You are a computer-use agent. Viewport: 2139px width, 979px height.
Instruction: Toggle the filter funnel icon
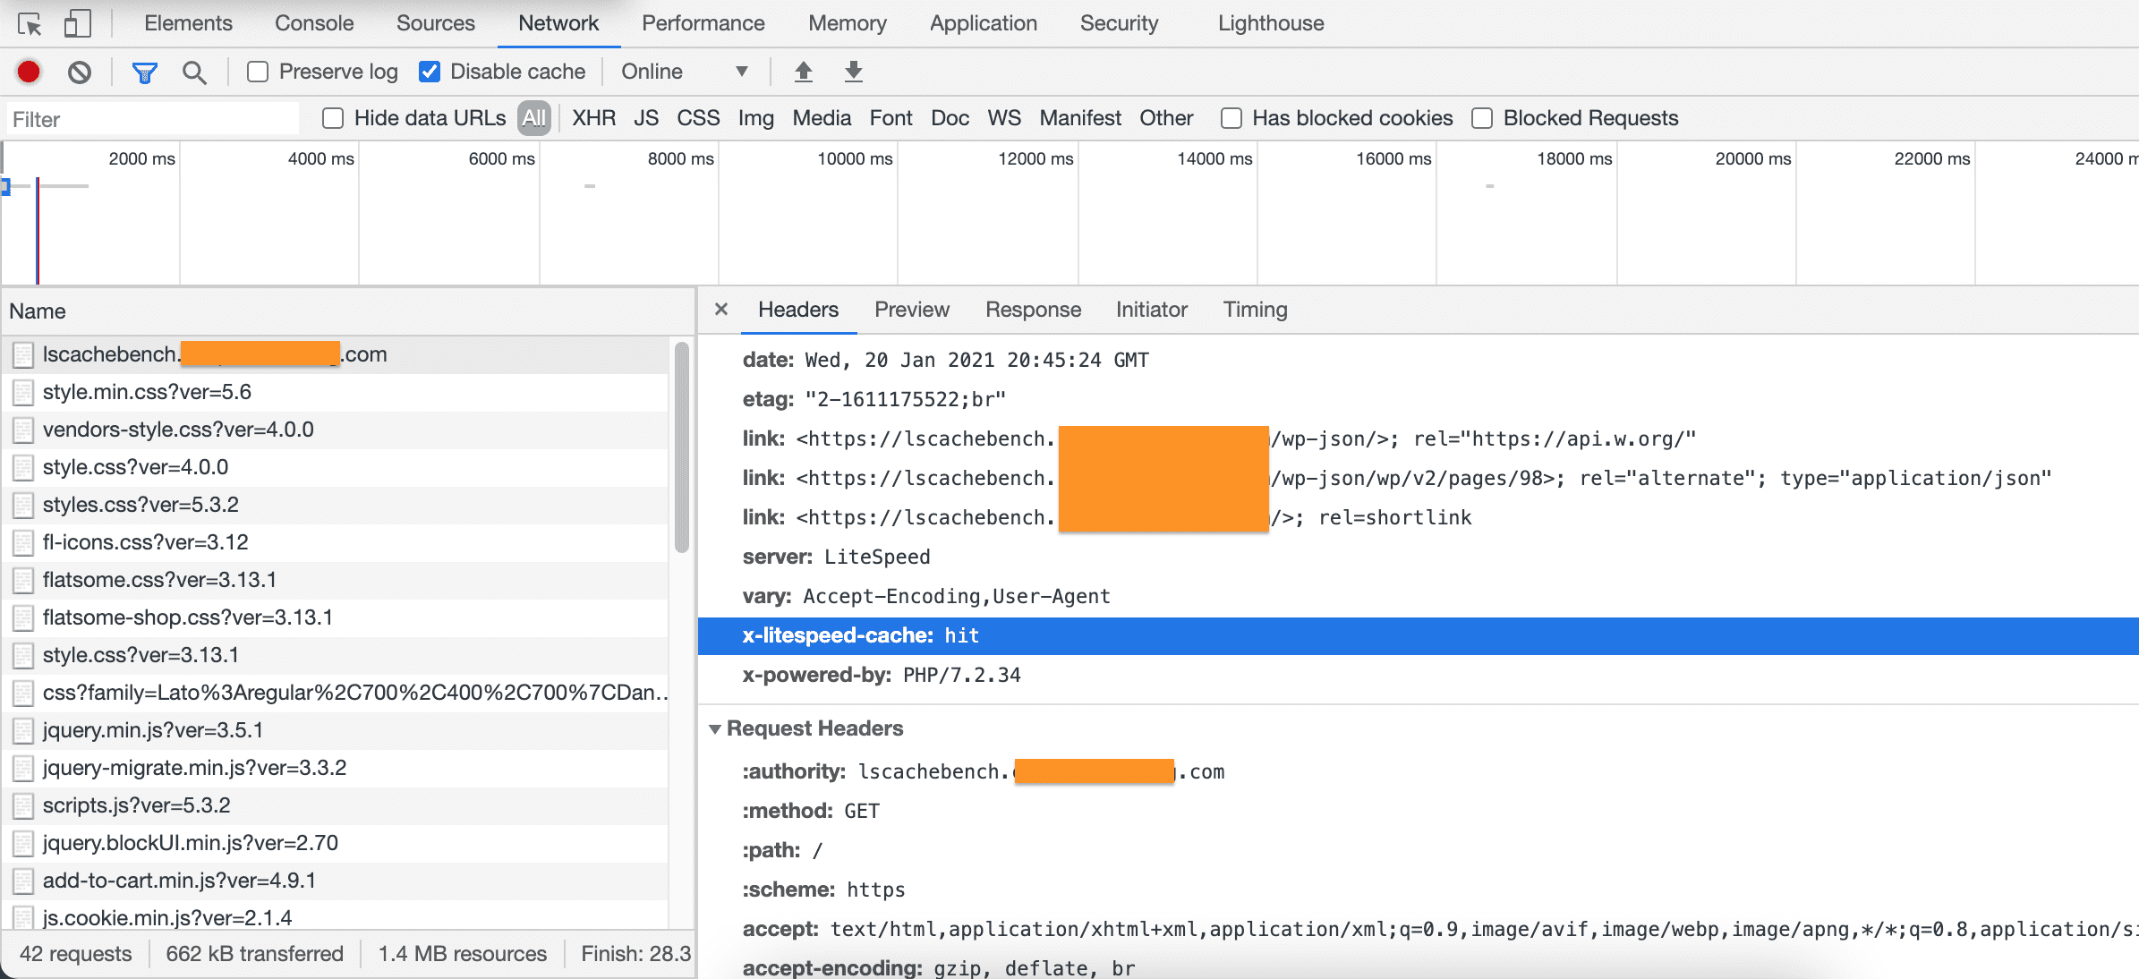(x=144, y=72)
